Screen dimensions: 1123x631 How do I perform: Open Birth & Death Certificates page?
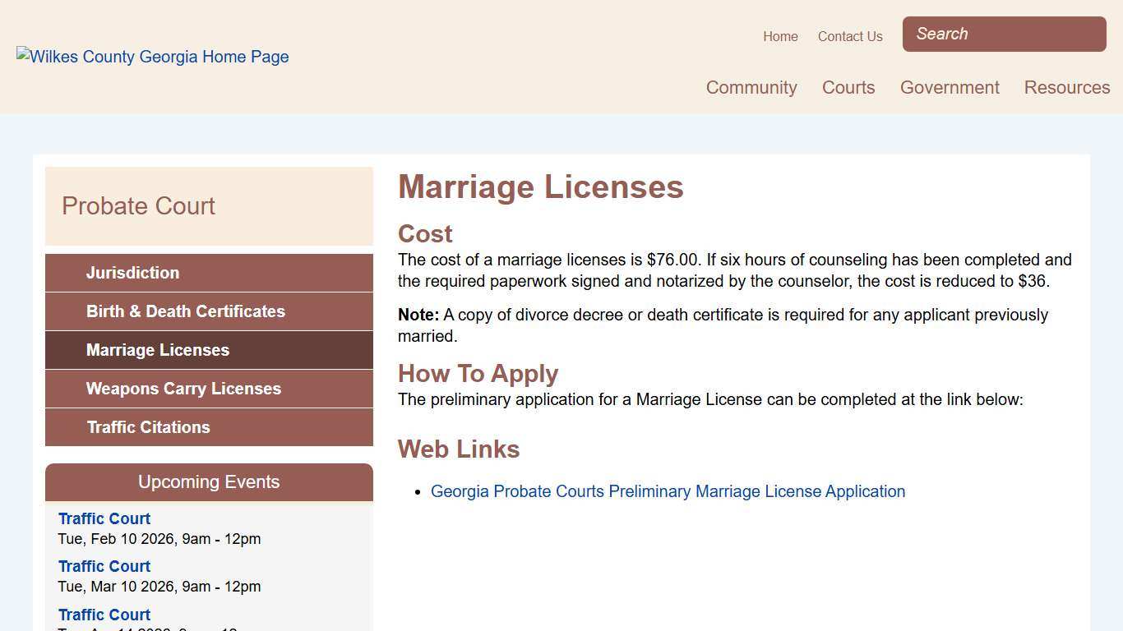pyautogui.click(x=186, y=311)
